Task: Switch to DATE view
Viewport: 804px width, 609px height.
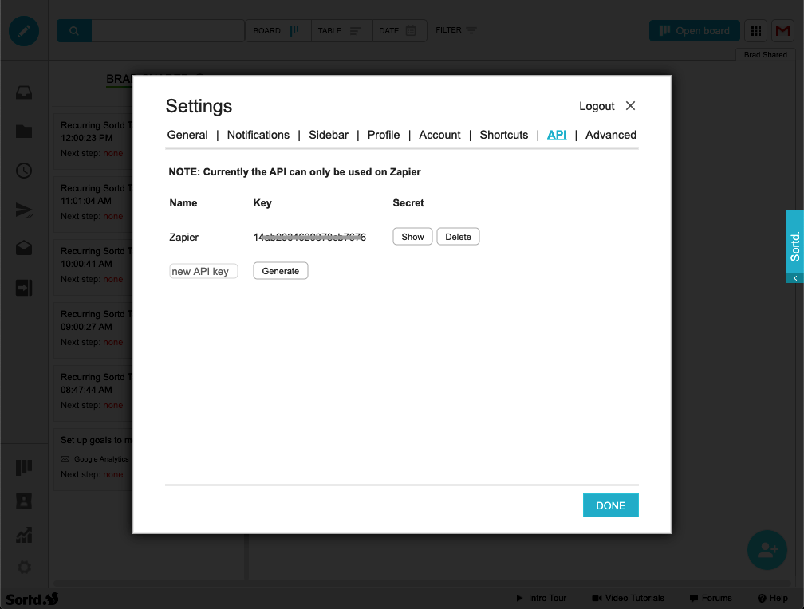Action: [400, 31]
